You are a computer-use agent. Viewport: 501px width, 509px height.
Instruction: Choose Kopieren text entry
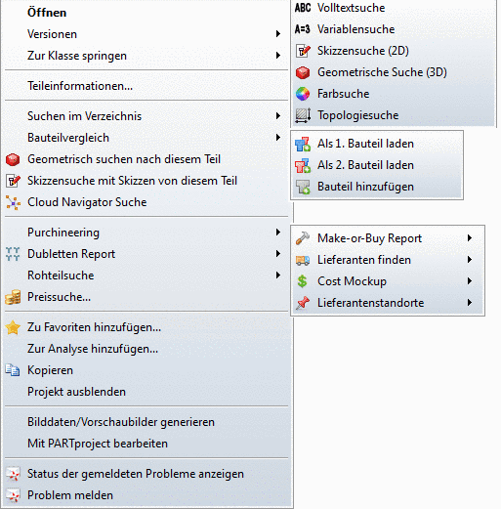(x=50, y=370)
